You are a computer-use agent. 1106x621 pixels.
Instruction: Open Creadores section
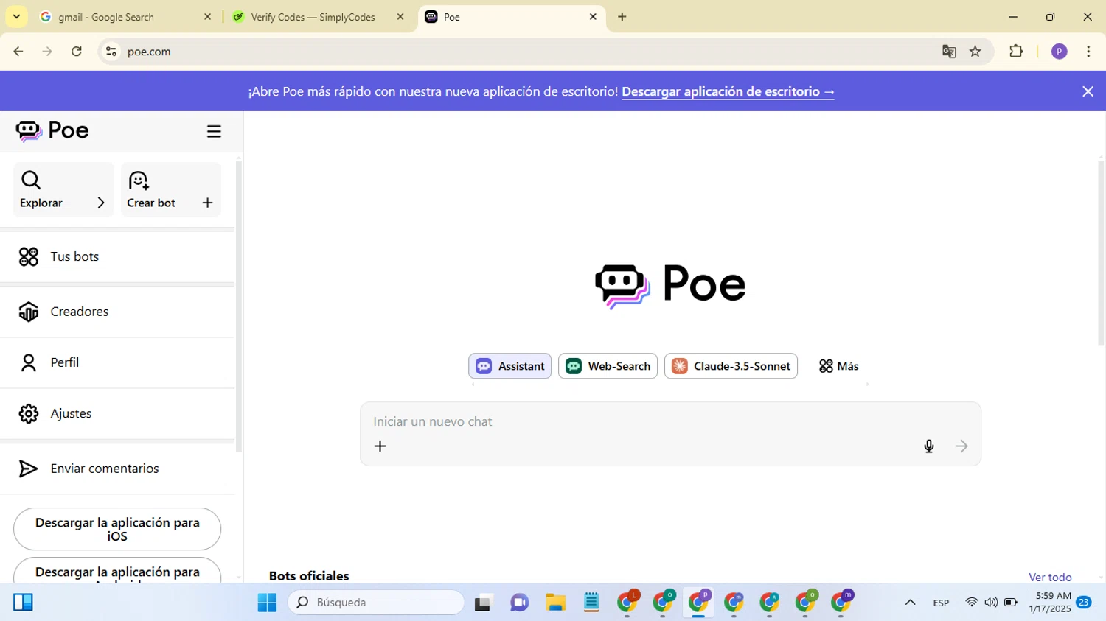pyautogui.click(x=117, y=312)
